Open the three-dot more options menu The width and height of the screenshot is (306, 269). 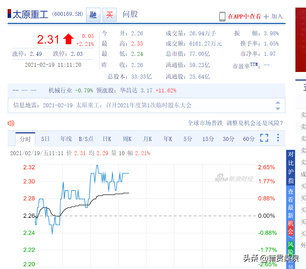tap(278, 138)
